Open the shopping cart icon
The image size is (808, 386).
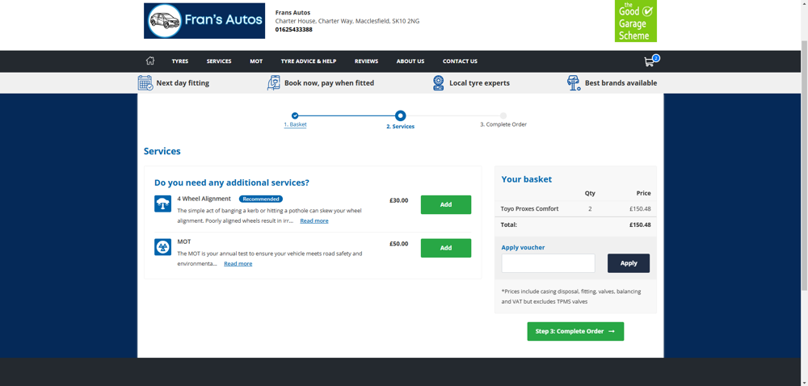coord(649,61)
